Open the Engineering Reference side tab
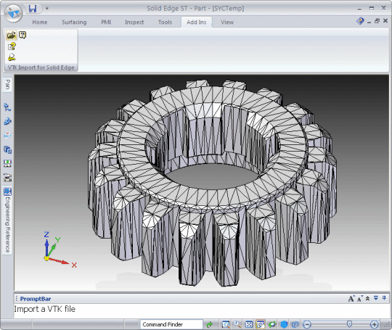This screenshot has height=330, width=392. 7,220
